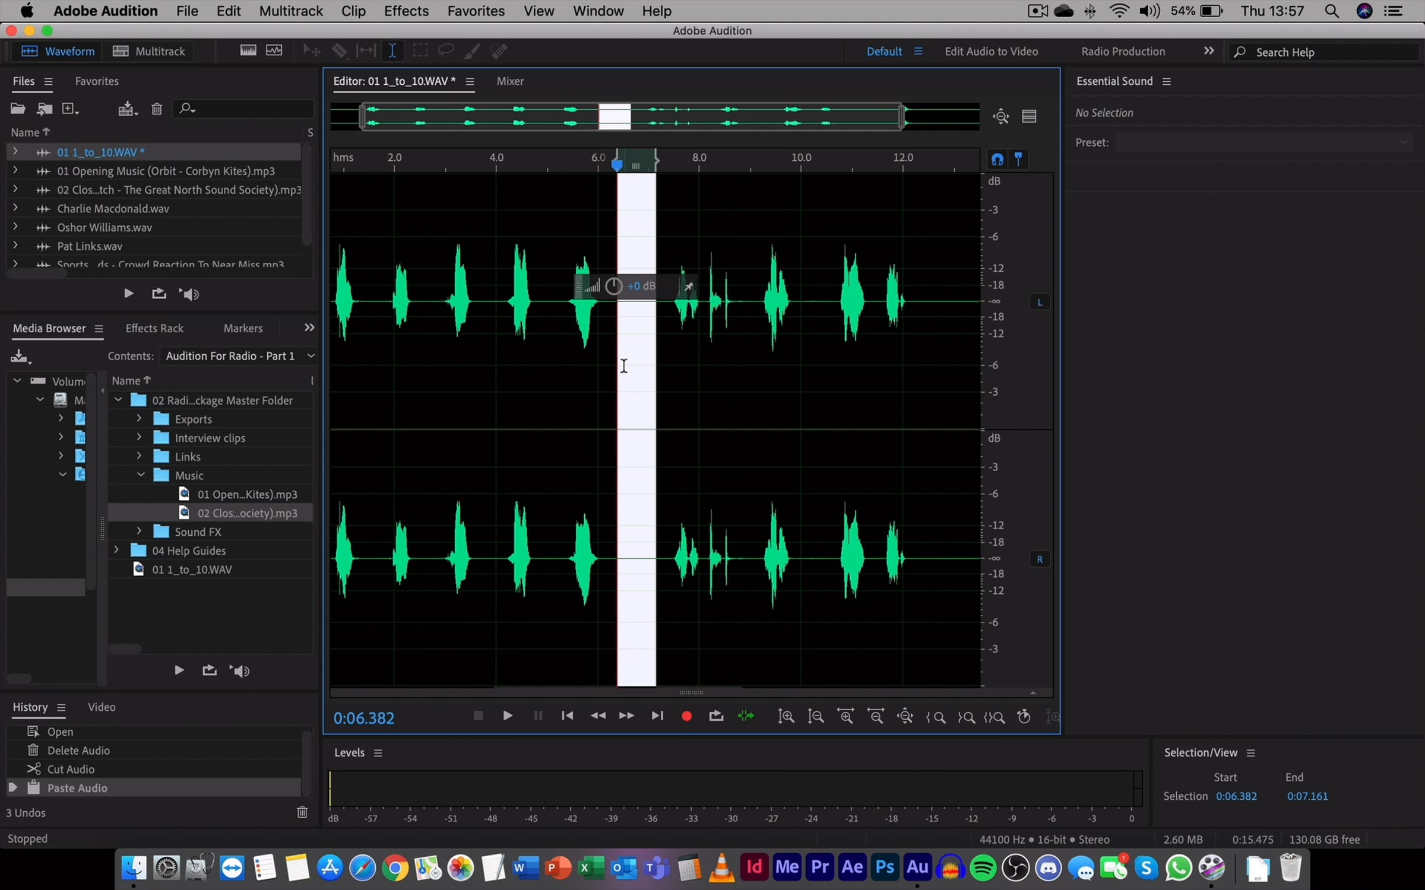Toggle left channel L enable button

tap(1040, 302)
